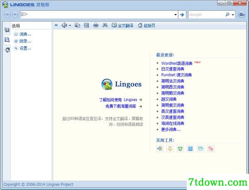Open 英汉速查词典 link

point(173,111)
